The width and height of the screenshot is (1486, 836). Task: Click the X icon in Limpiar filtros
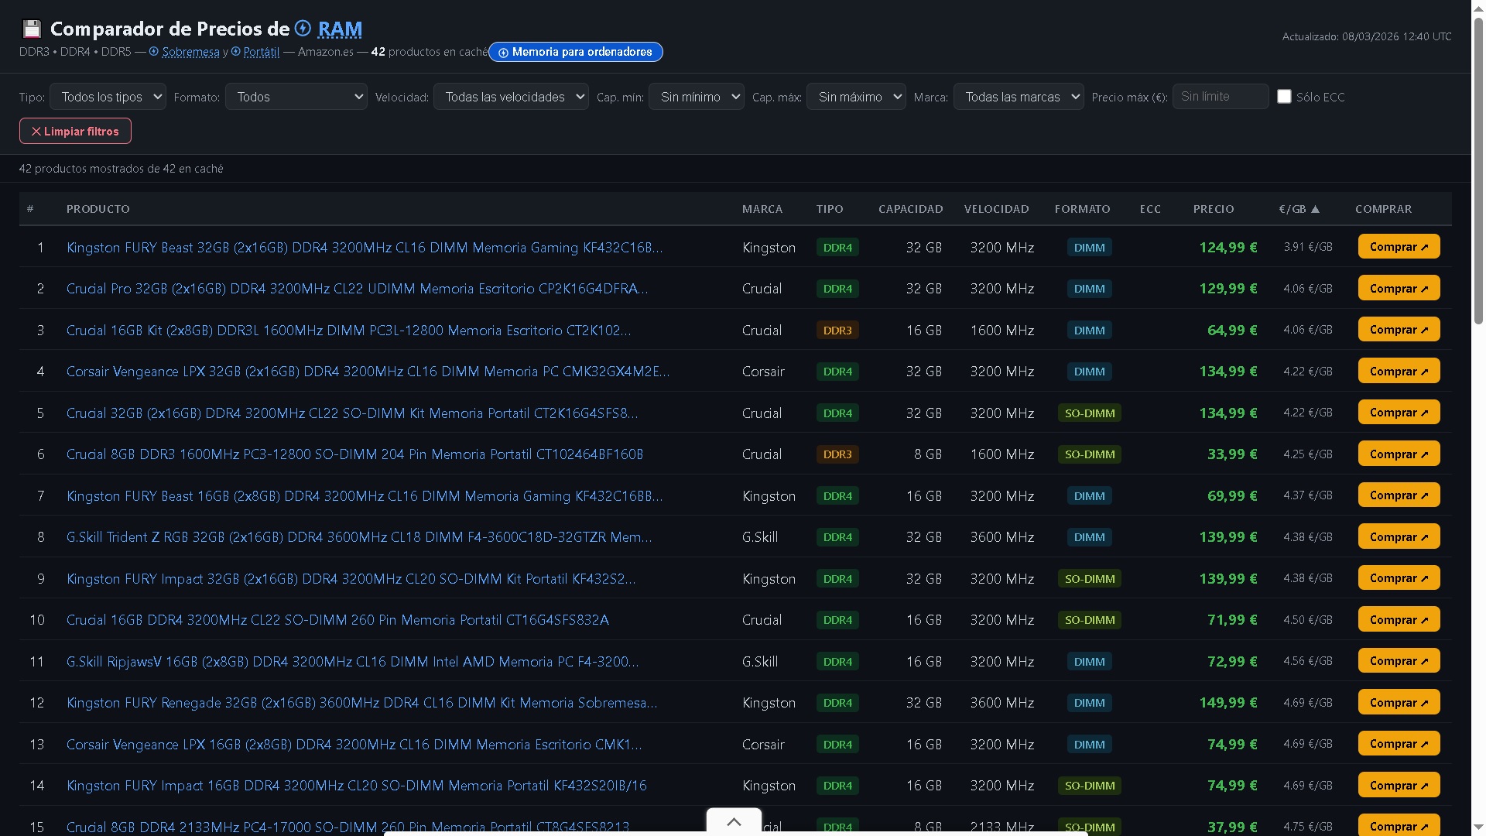(x=36, y=132)
